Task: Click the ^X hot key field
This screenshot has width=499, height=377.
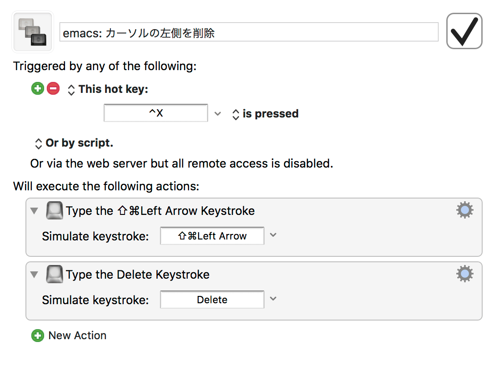Action: (156, 112)
